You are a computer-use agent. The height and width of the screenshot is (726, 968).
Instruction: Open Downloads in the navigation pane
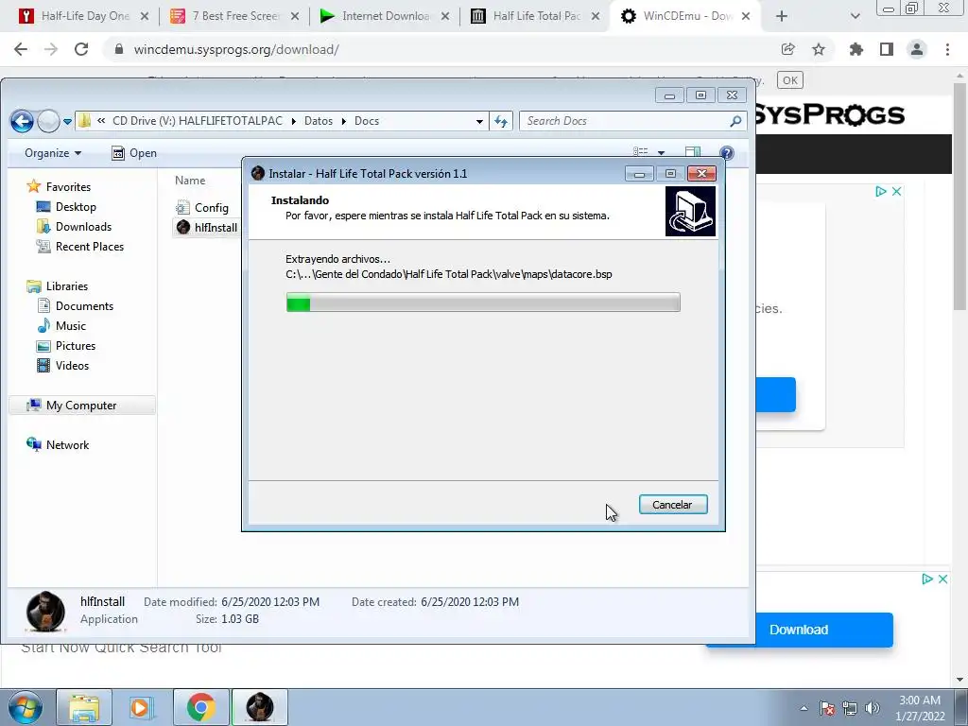click(74, 227)
